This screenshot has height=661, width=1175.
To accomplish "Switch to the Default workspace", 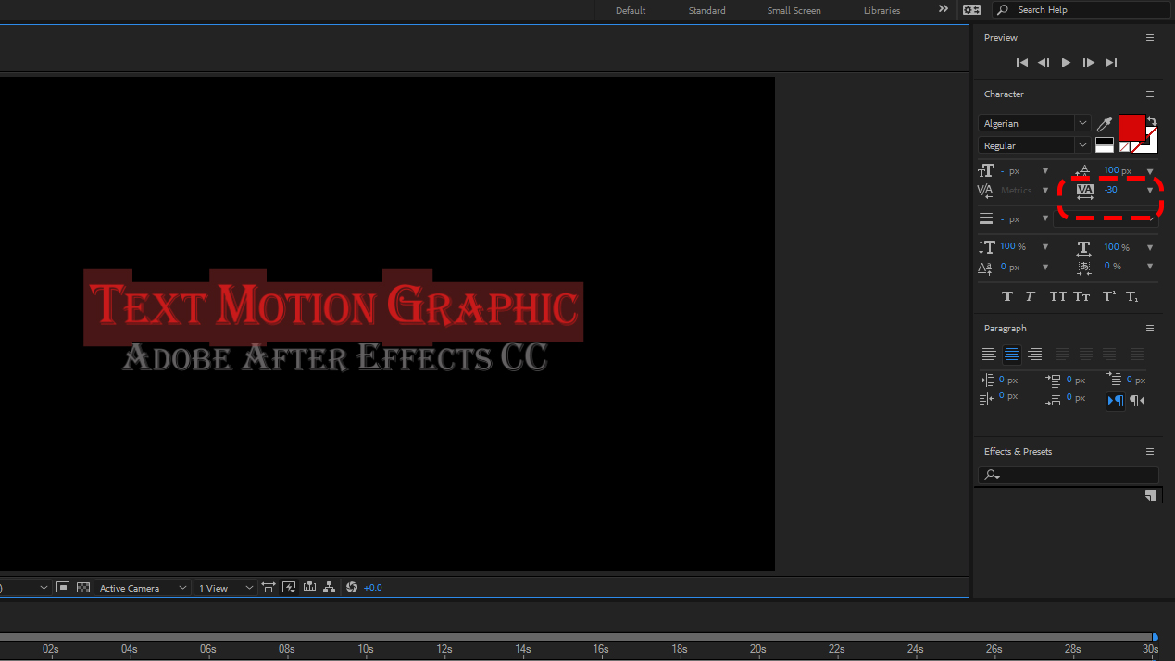I will coord(631,10).
